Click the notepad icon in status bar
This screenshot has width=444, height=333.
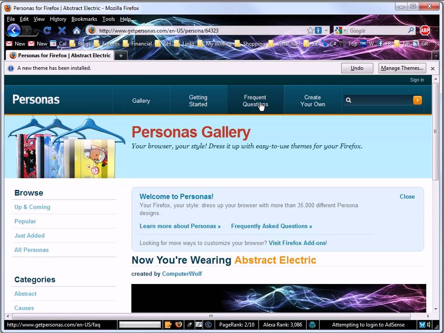click(x=168, y=325)
